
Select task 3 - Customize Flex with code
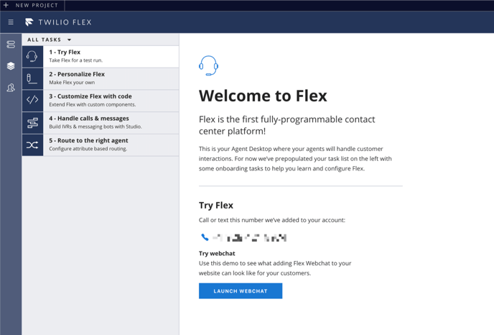[101, 101]
